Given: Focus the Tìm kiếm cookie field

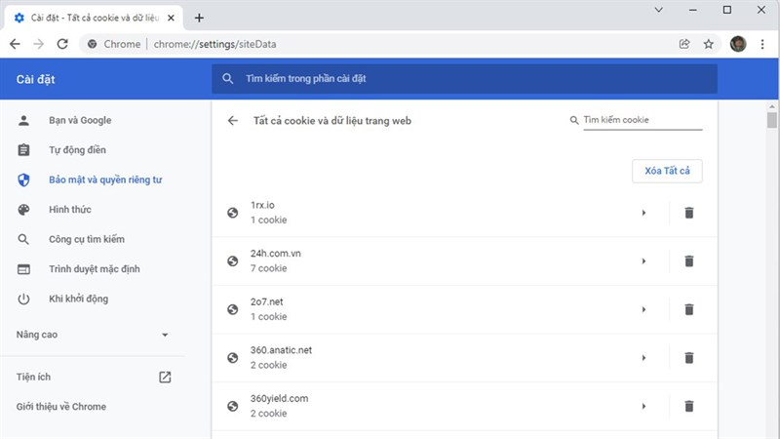Looking at the screenshot, I should (x=643, y=120).
